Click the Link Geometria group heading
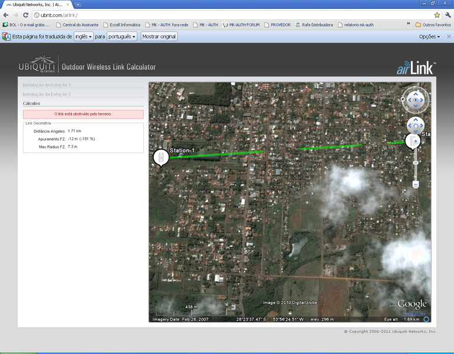Screen dimensions: 454x354 coord(38,123)
